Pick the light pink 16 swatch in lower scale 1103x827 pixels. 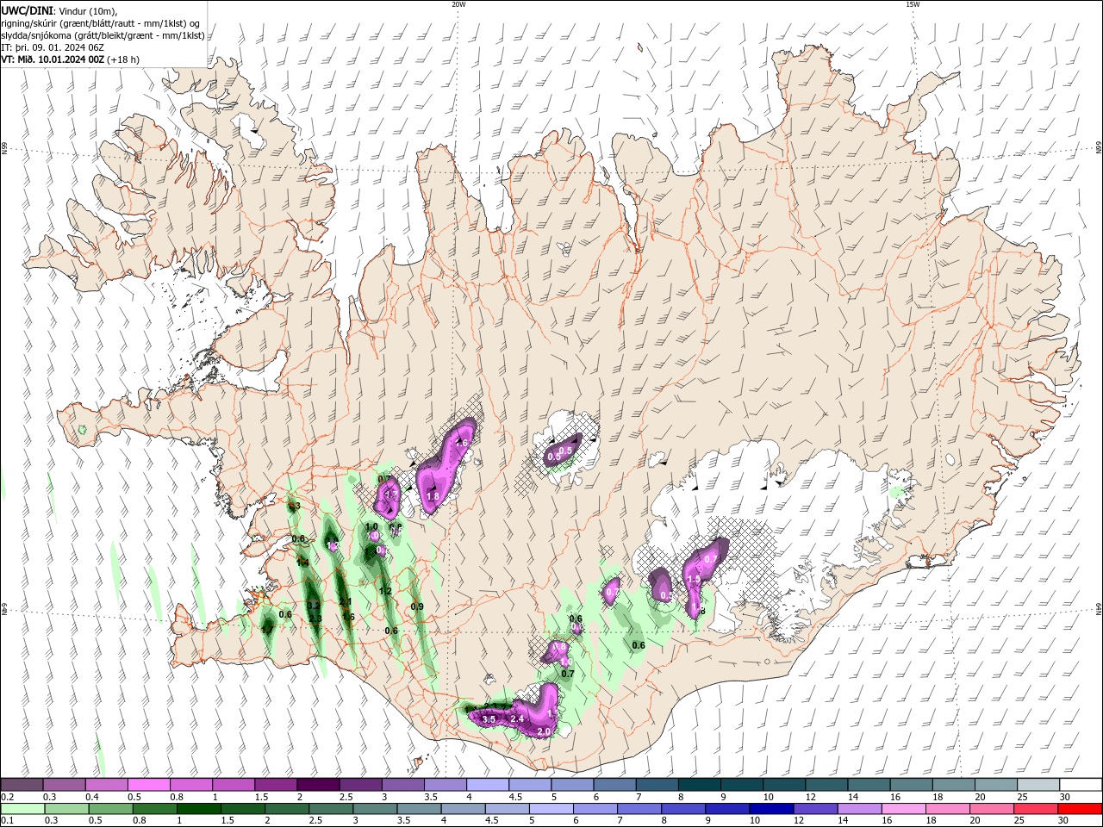pos(904,809)
